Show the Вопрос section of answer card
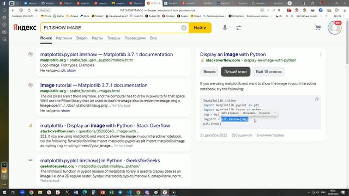The image size is (349, 196). pyautogui.click(x=209, y=72)
